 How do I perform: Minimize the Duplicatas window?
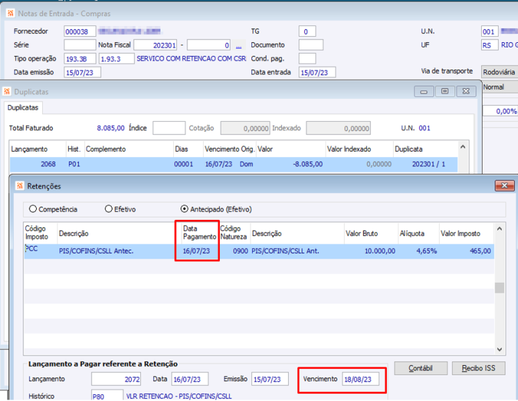424,92
